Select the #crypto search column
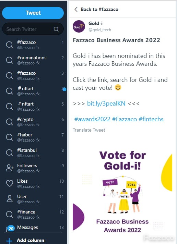Viewport: 177px width, 244px height. pos(34,122)
